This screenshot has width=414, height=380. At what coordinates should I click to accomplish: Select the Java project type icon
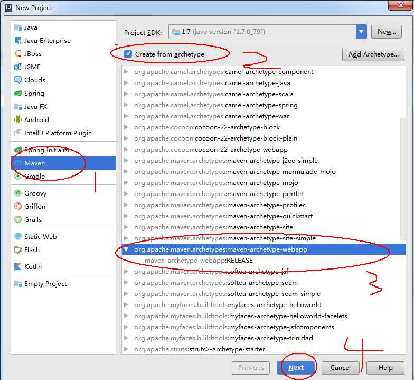click(x=18, y=27)
